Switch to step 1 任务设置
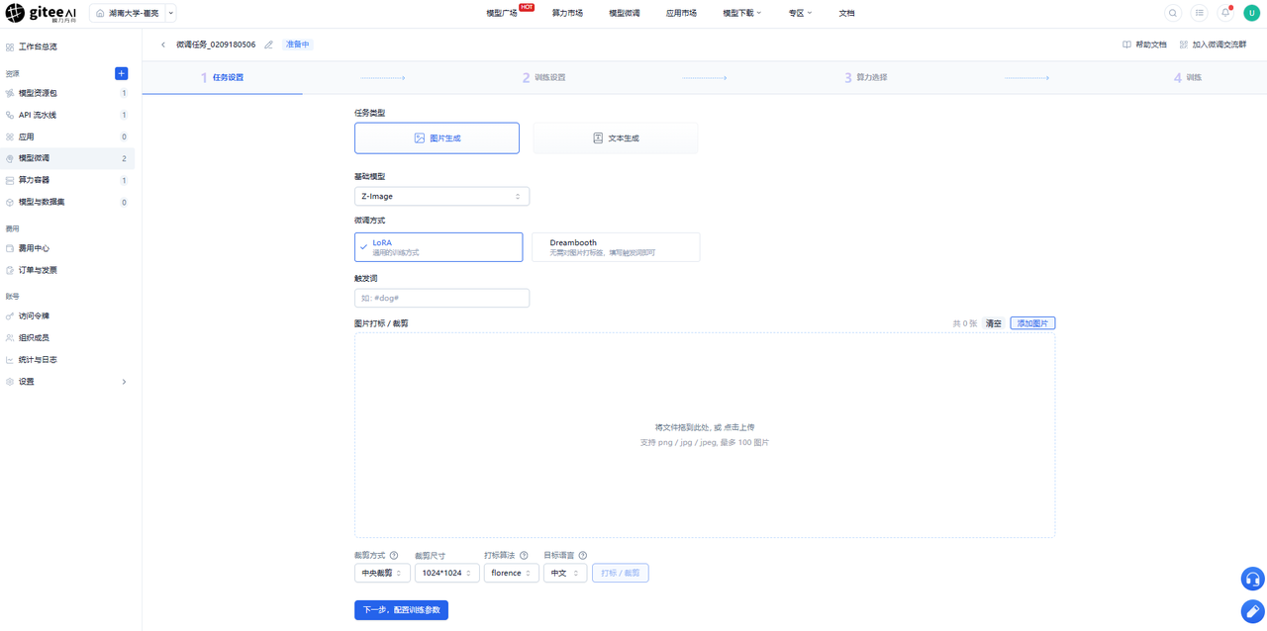The width and height of the screenshot is (1267, 631). [223, 77]
